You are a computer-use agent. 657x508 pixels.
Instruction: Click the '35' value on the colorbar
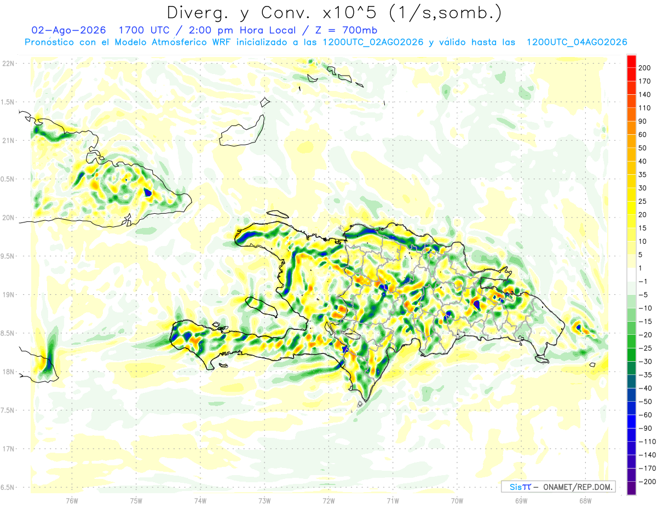(643, 175)
